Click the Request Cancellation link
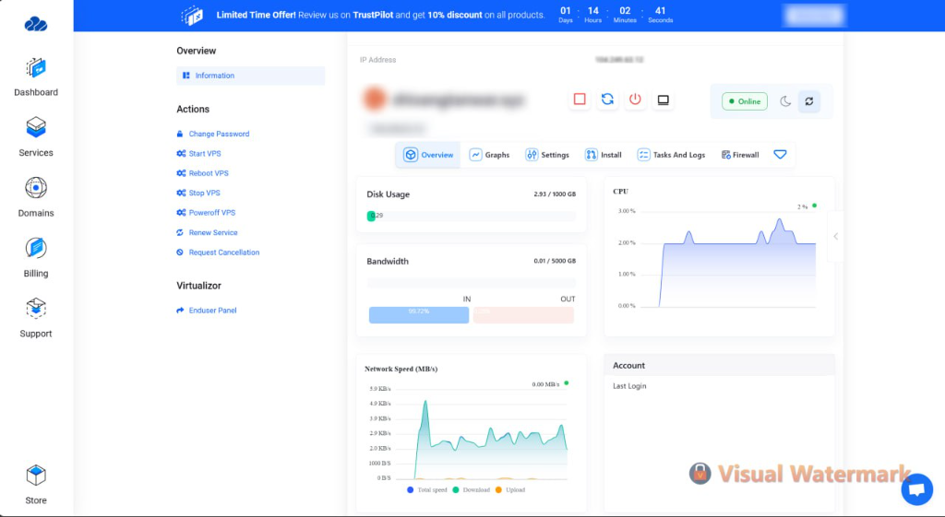The width and height of the screenshot is (945, 517). pos(218,253)
